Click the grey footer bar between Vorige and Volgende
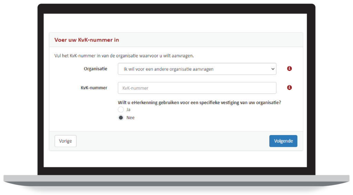The height and width of the screenshot is (195, 353). [x=173, y=141]
